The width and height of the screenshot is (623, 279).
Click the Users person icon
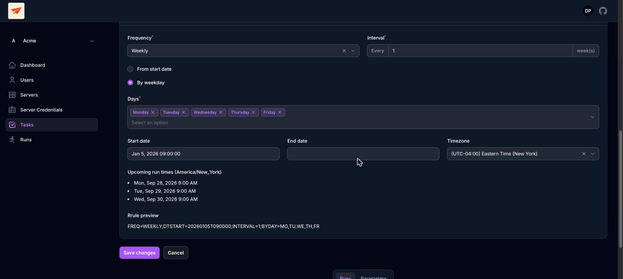(x=12, y=80)
